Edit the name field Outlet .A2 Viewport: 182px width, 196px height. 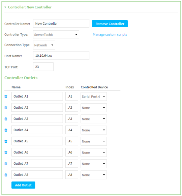[37, 107]
